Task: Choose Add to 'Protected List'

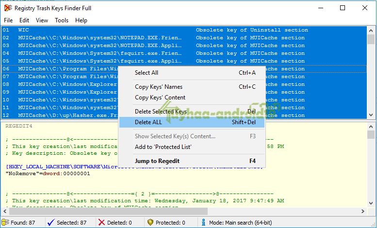Action: pyautogui.click(x=192, y=147)
